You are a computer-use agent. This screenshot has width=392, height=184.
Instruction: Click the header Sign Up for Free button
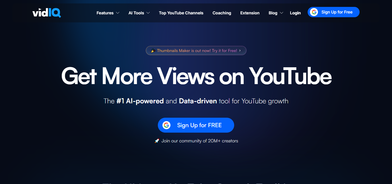(333, 12)
